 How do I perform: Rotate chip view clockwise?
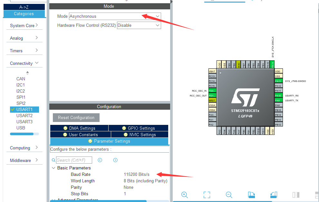coord(251,195)
